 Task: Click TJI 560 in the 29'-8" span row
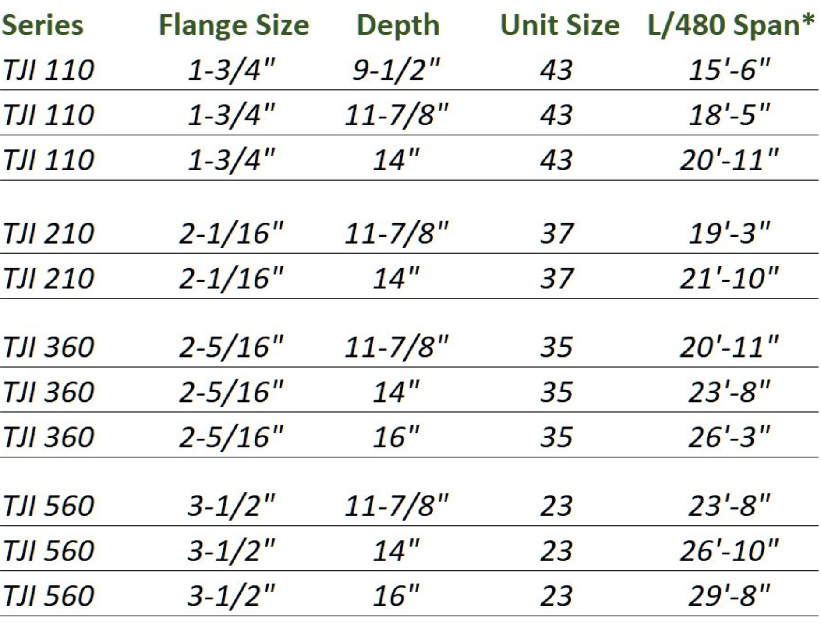[49, 595]
